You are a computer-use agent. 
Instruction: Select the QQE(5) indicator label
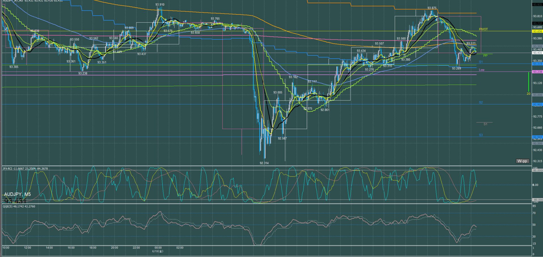(x=19, y=206)
